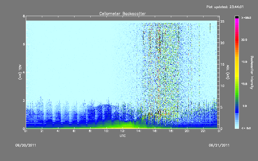Pick the red band of the colorbar

pos(237,39)
